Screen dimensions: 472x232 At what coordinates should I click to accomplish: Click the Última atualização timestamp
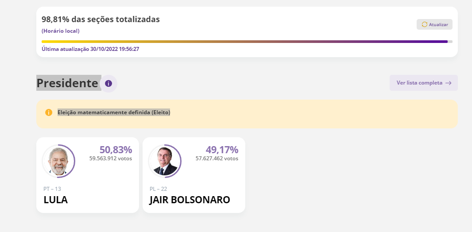coord(90,49)
